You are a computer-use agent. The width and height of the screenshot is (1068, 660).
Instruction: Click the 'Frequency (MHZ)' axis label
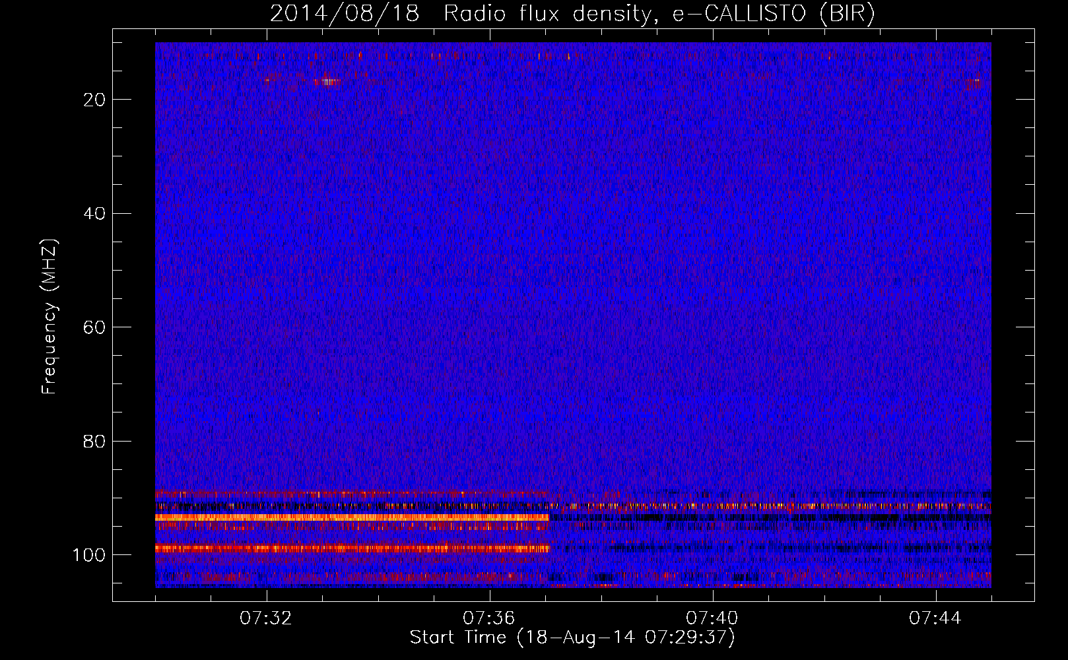click(50, 317)
